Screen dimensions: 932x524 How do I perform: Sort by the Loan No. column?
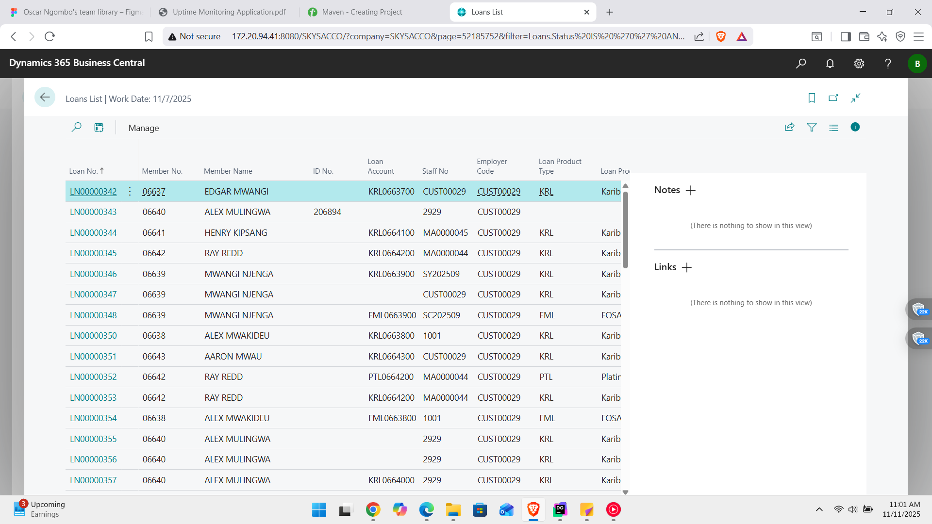tap(86, 171)
